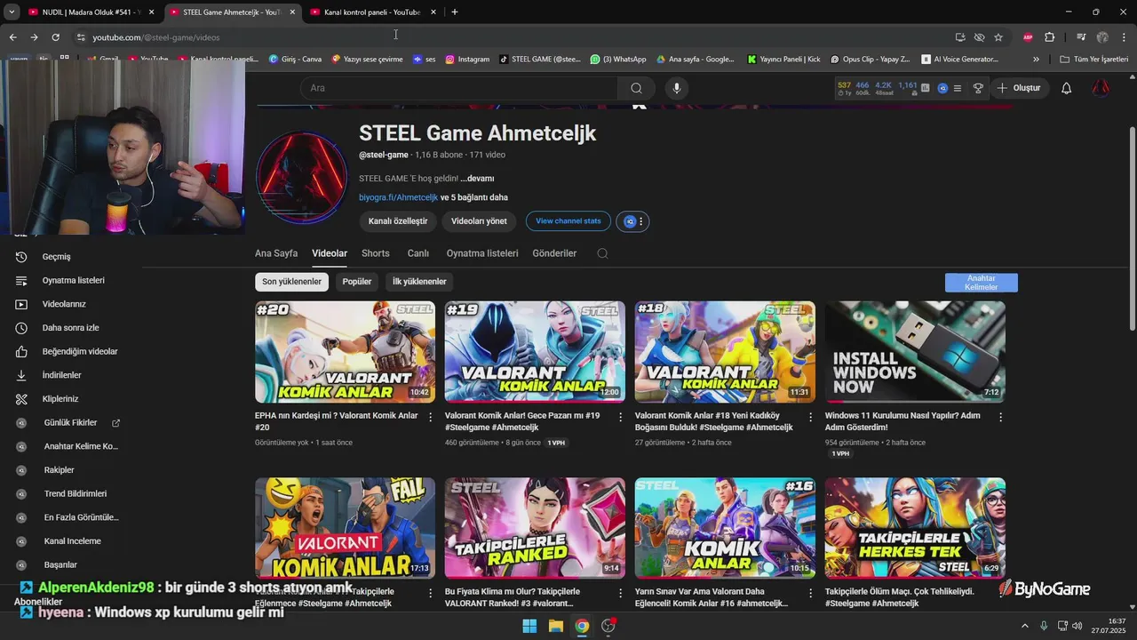Click the Oluştur create button
Screen dimensions: 1137x640
tap(1018, 88)
